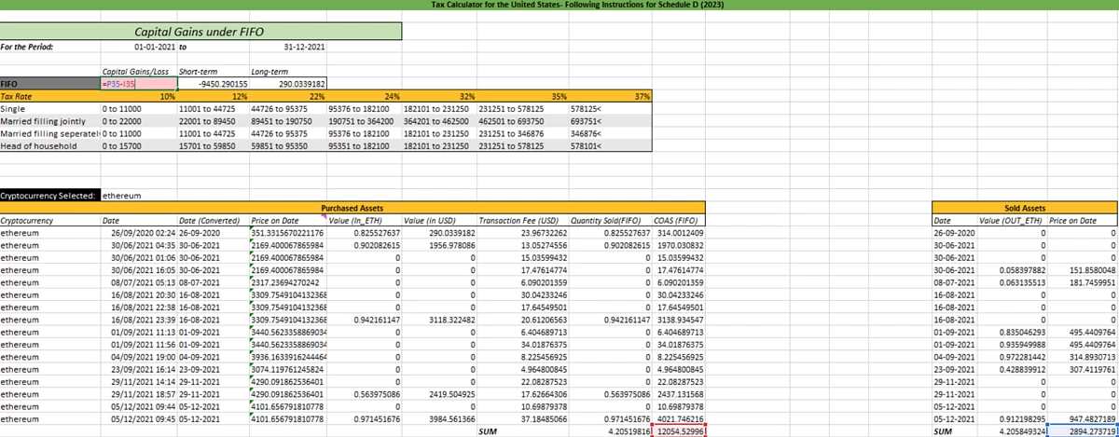Screen dimensions: 1119x437
Task: Click the 'Value (OUT_ETH)' column header
Action: click(x=1011, y=220)
